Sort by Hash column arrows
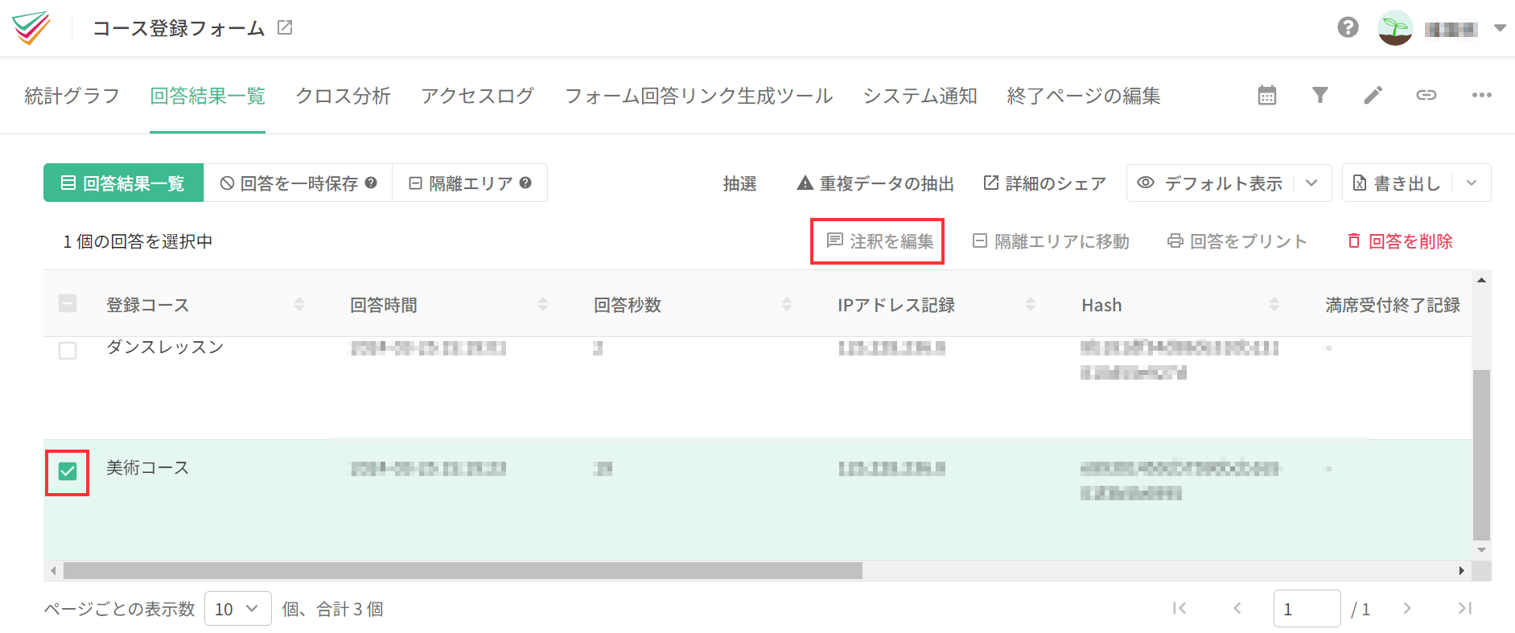1515x633 pixels. pyautogui.click(x=1274, y=304)
